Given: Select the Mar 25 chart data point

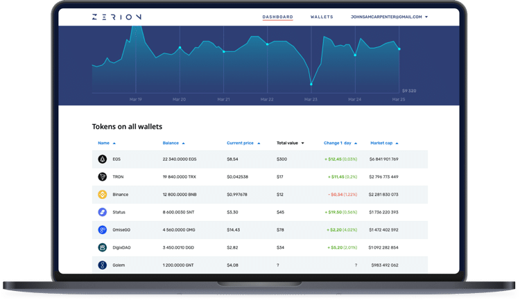Looking at the screenshot, I should click(x=399, y=49).
